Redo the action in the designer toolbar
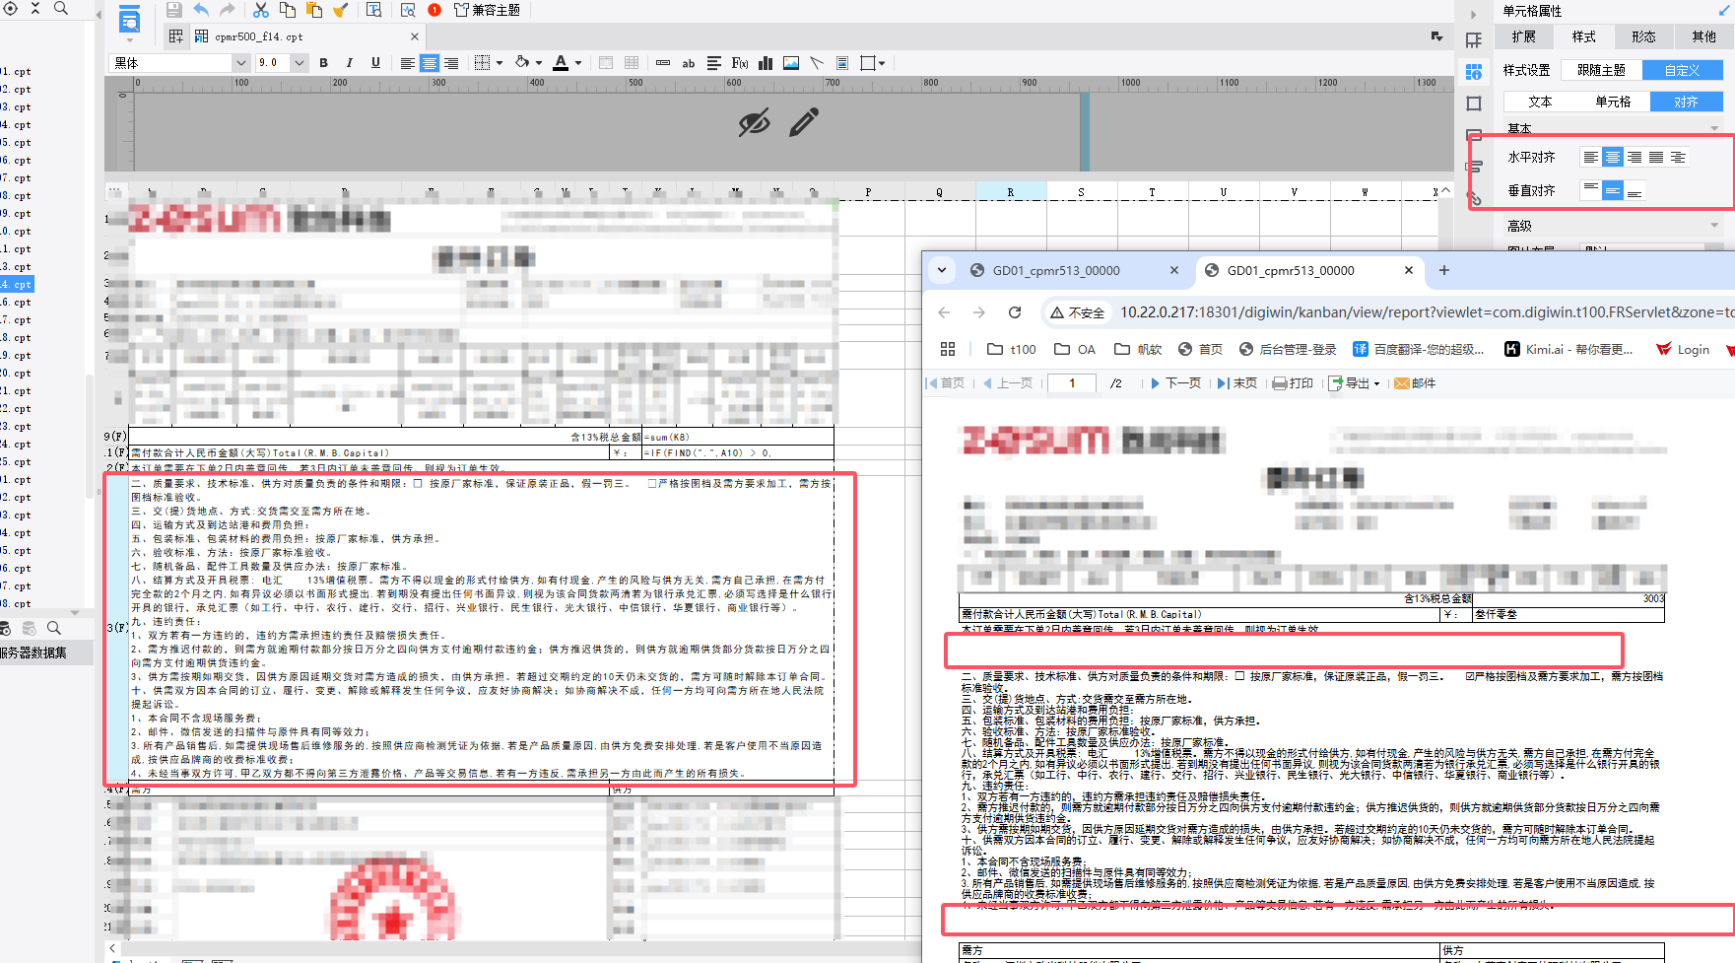The height and width of the screenshot is (963, 1735). pyautogui.click(x=228, y=10)
